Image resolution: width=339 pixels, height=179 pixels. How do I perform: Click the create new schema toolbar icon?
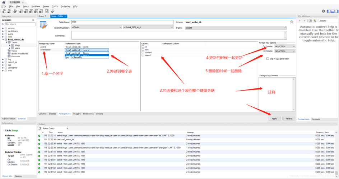point(21,11)
